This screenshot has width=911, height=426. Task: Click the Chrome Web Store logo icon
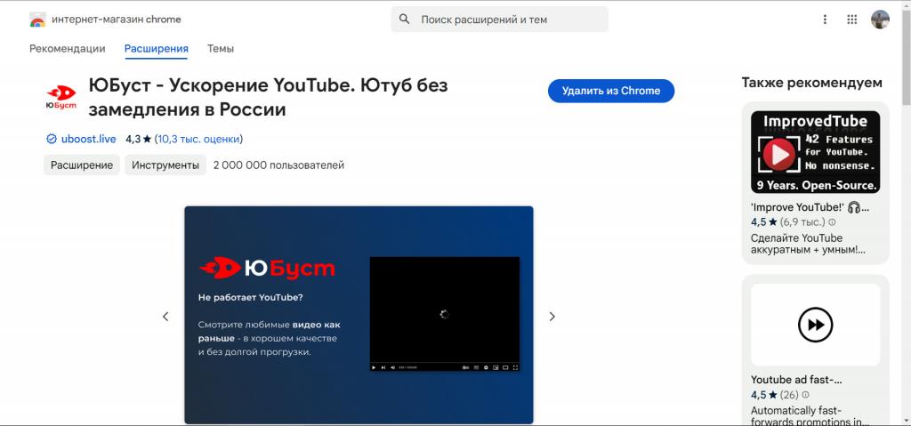pyautogui.click(x=37, y=20)
